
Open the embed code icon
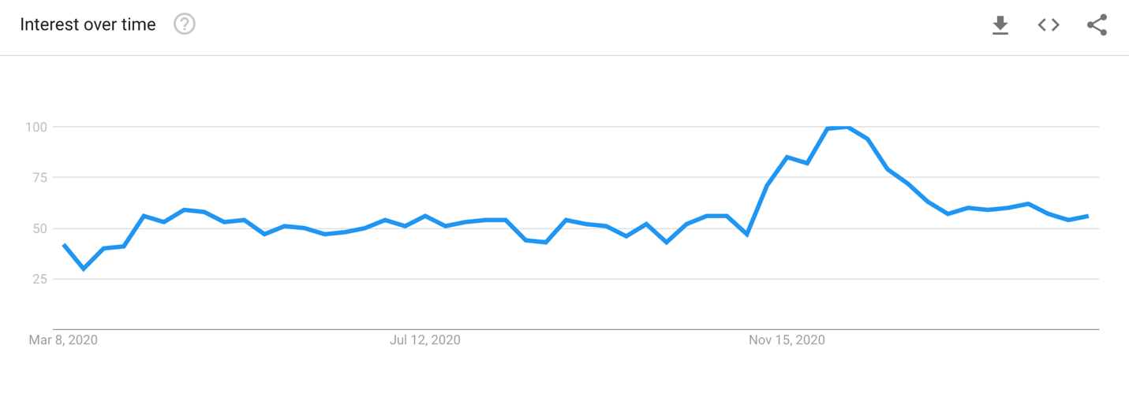pyautogui.click(x=1049, y=25)
